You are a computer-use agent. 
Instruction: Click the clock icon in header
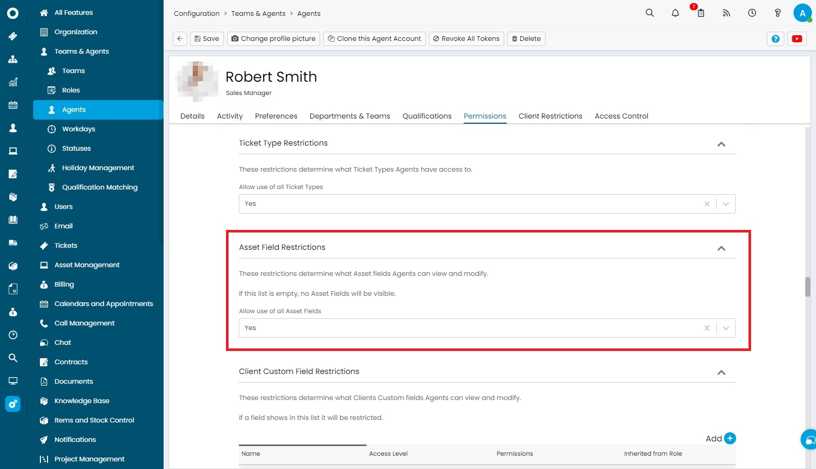click(x=752, y=13)
